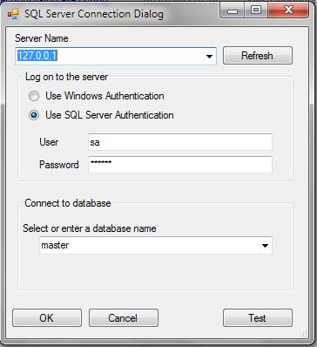This screenshot has height=347, width=317.
Task: Click the OK button
Action: [x=47, y=318]
